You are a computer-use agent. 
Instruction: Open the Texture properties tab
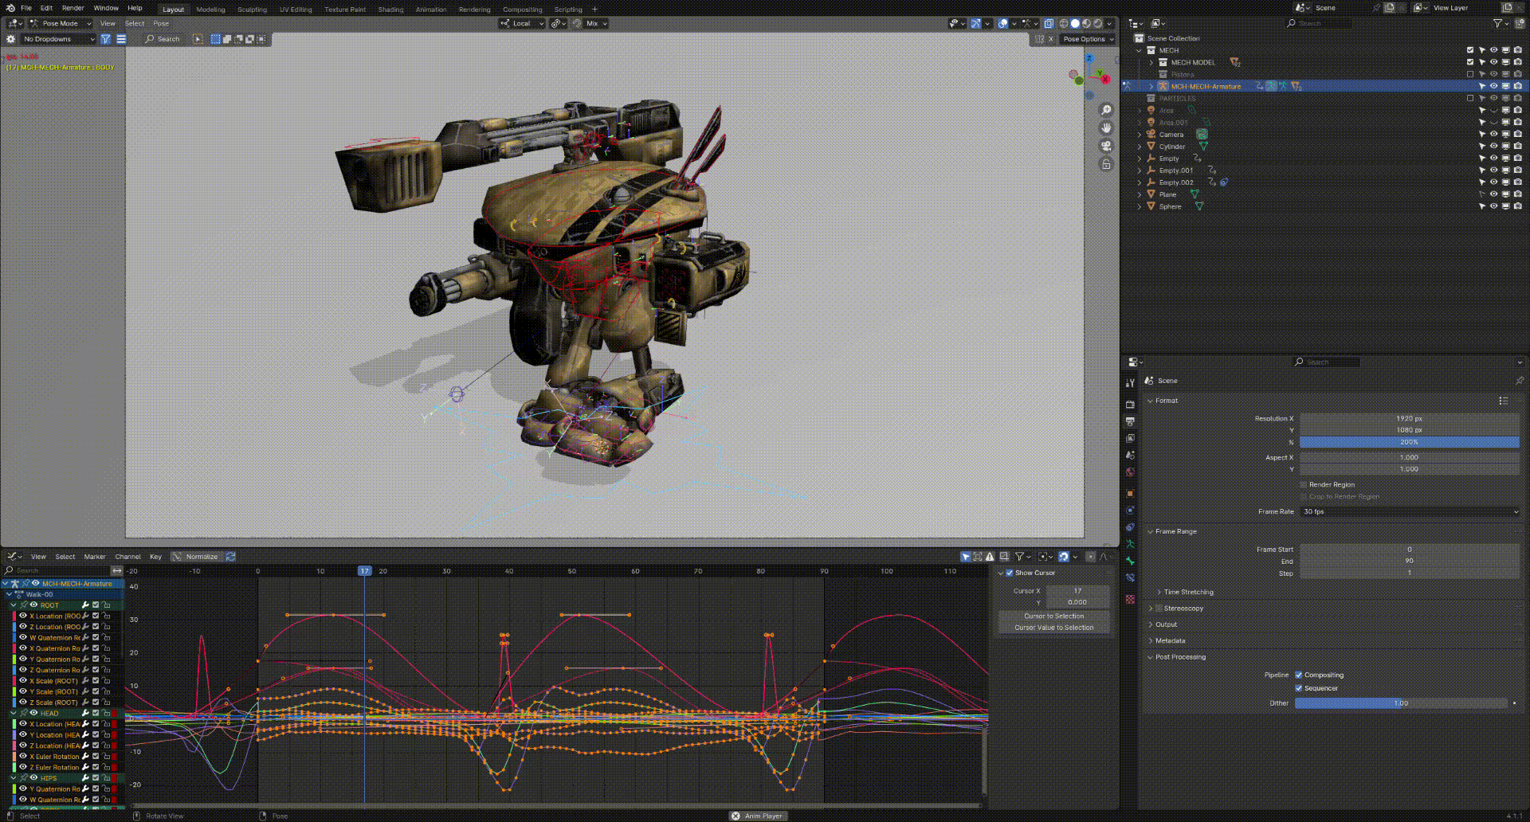(1130, 599)
